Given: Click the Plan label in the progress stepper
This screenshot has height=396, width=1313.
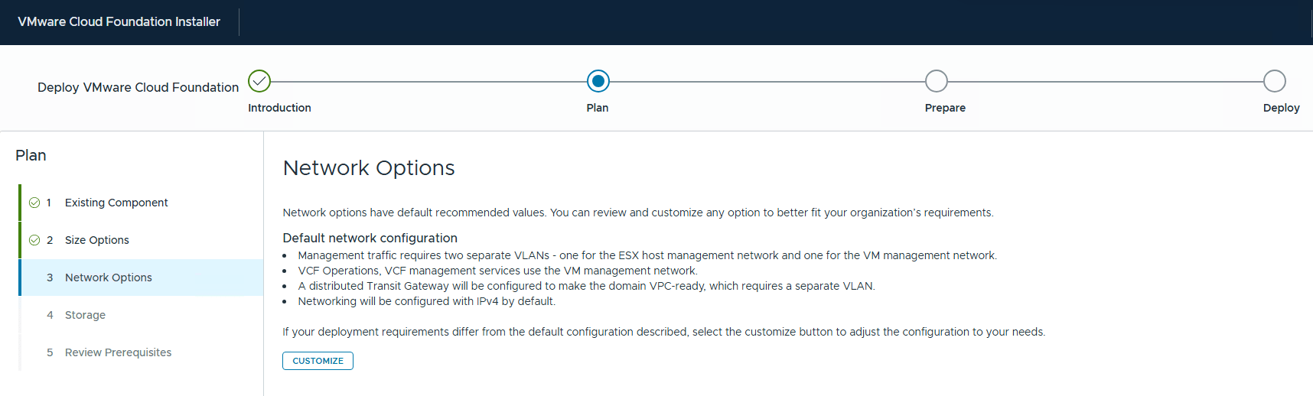Looking at the screenshot, I should (x=598, y=108).
